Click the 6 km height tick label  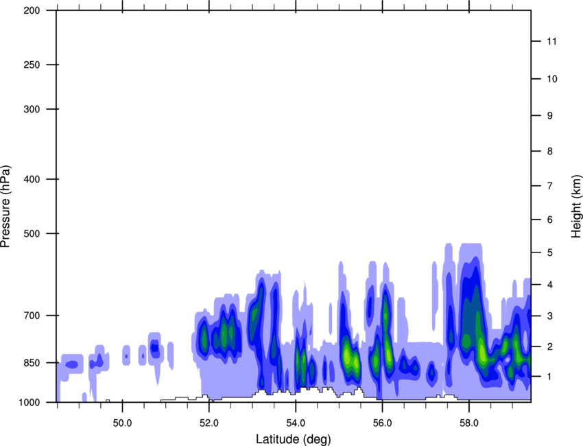click(x=550, y=220)
